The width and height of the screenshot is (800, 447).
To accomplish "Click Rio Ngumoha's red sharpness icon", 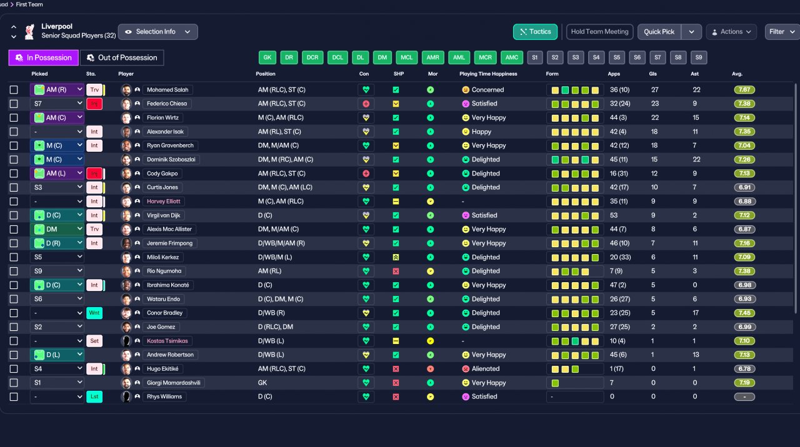I will 396,271.
